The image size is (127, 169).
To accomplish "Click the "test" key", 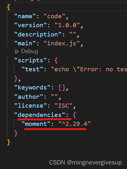I will click(32, 69).
